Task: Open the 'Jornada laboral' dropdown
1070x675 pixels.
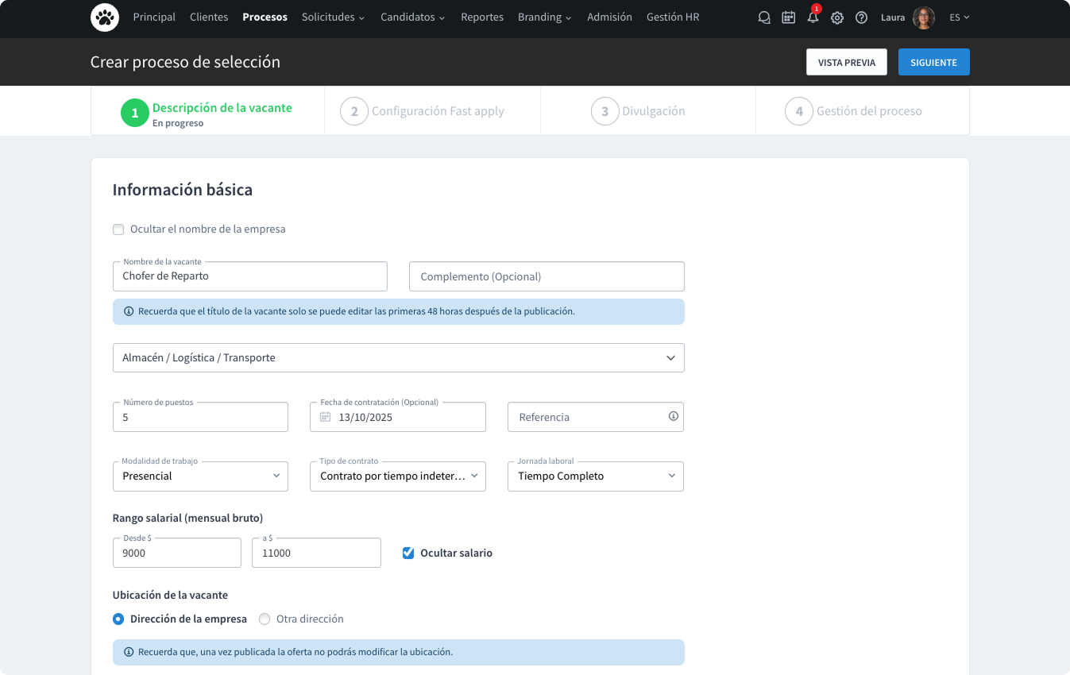Action: (x=595, y=476)
